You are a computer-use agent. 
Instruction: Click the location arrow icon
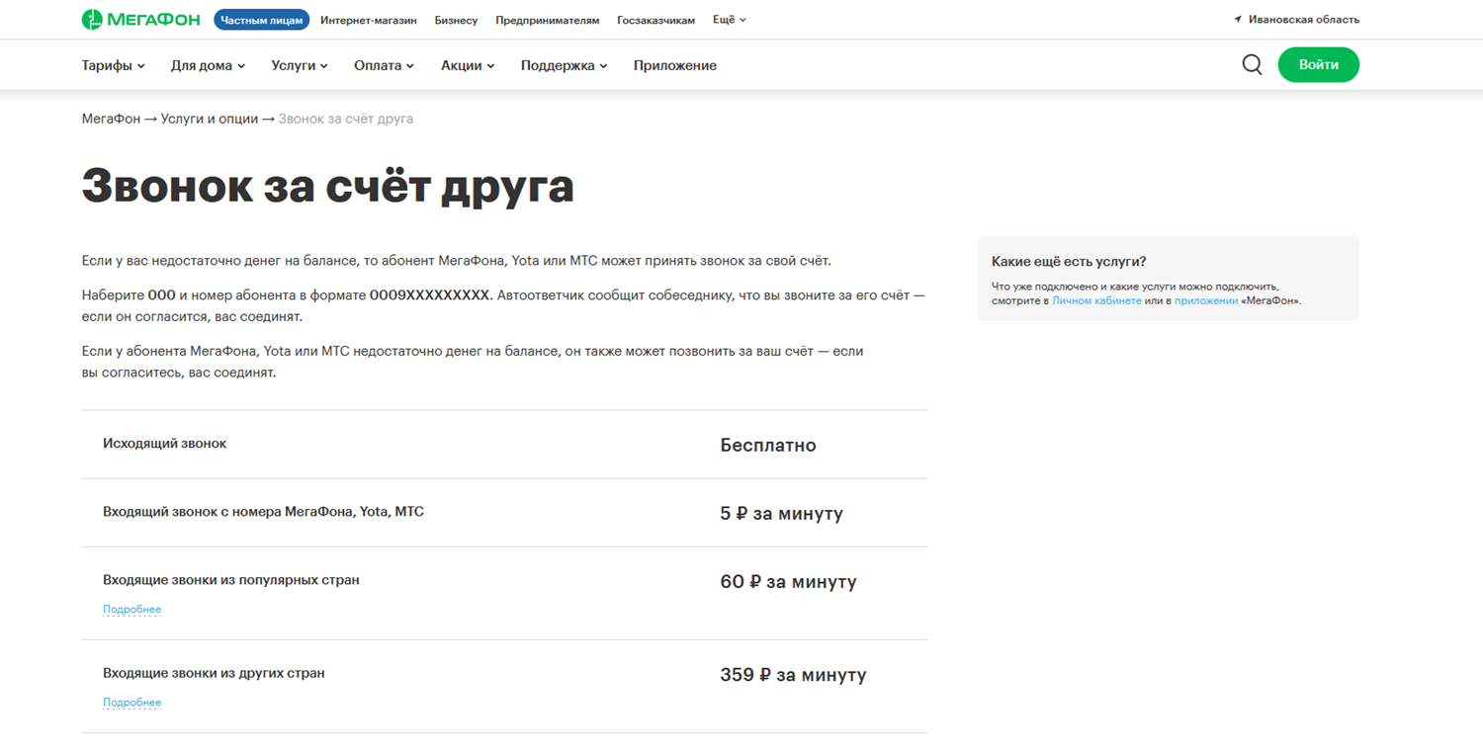[x=1238, y=20]
